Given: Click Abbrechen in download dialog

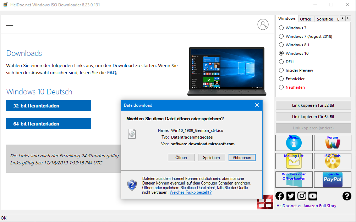Looking at the screenshot, I should coord(242,158).
